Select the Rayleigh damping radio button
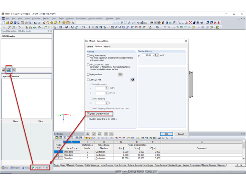246x185 pixels. pyautogui.click(x=91, y=84)
